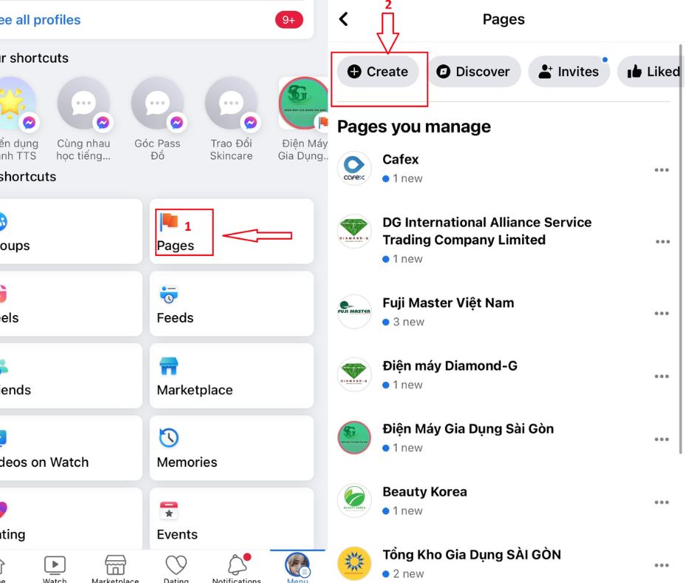
Task: Tap the Fuji Master Việt Nam logo
Action: [354, 311]
